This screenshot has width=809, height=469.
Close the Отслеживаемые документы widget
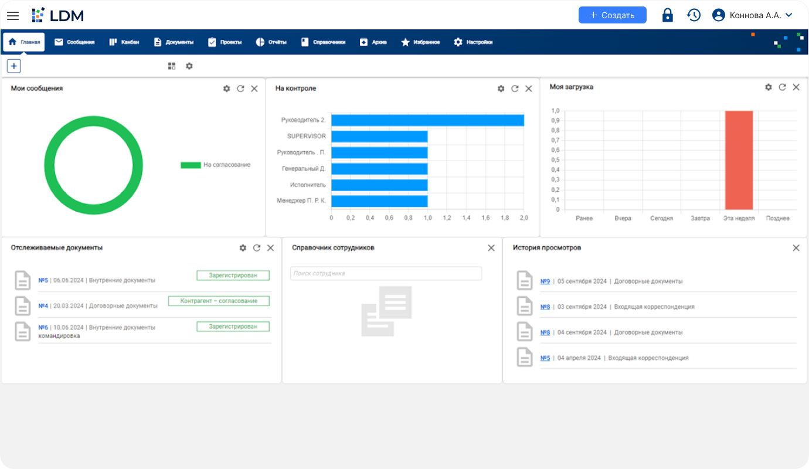(x=270, y=248)
